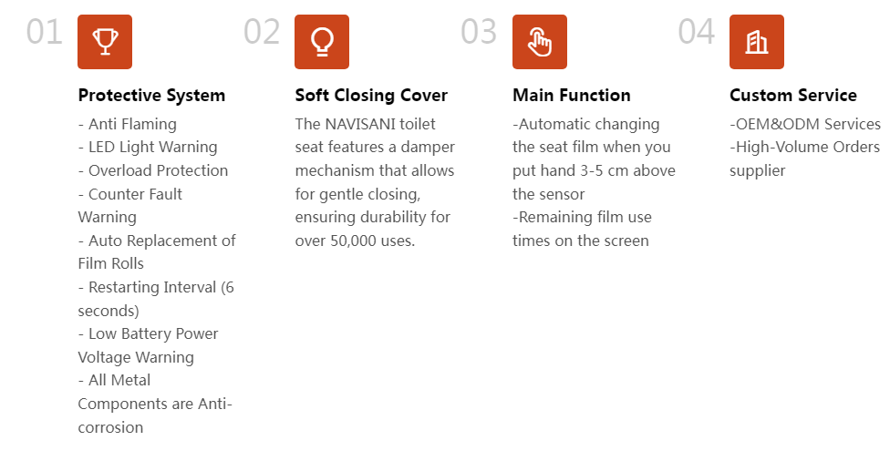The width and height of the screenshot is (890, 461).
Task: Click the number 03 label
Action: click(x=479, y=32)
